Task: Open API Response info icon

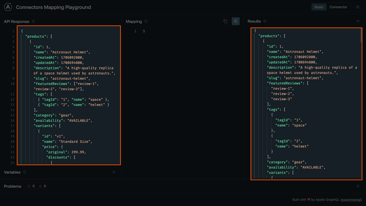Action: (x=34, y=21)
